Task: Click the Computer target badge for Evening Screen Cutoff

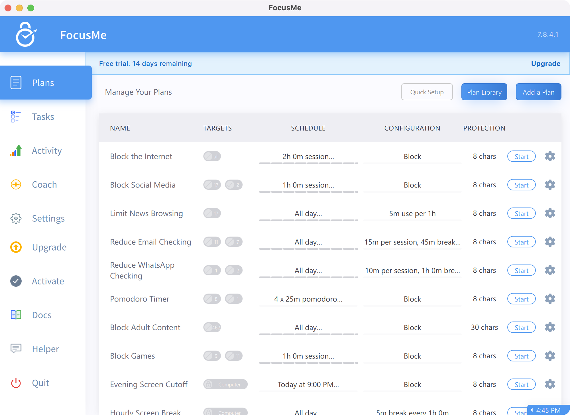Action: coord(225,384)
